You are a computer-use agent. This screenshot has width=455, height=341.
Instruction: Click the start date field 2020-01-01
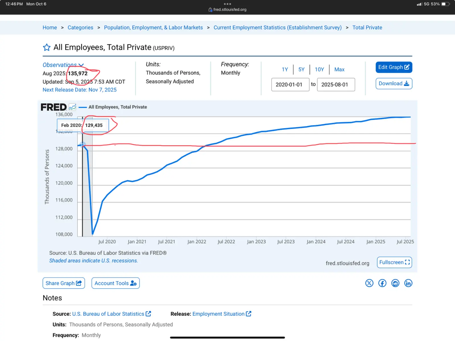290,84
